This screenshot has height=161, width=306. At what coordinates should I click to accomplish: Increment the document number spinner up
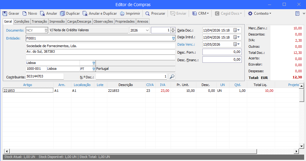click(173, 29)
